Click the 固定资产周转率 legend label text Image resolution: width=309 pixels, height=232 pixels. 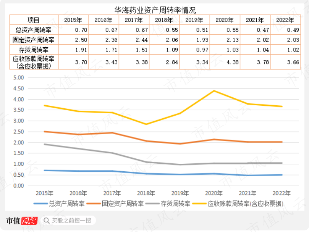tap(123, 204)
